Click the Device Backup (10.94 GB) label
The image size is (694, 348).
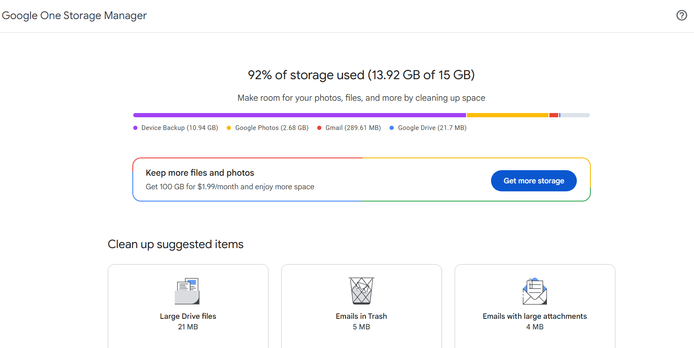[x=180, y=128]
